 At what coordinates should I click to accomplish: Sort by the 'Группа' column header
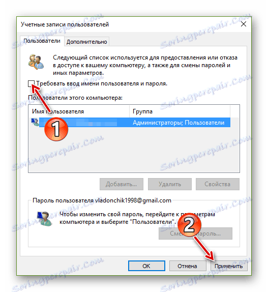tap(180, 111)
